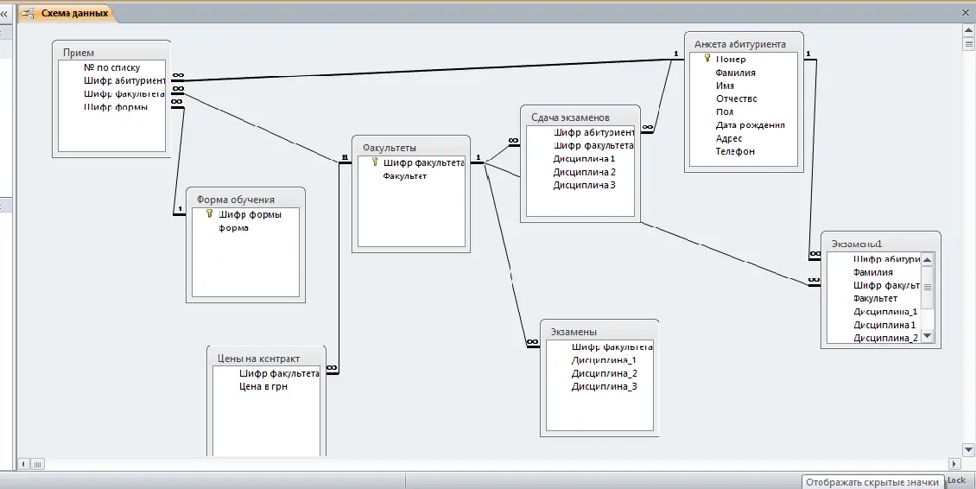Click the Анкета абитуриента table title
This screenshot has width=976, height=489.
coord(739,44)
